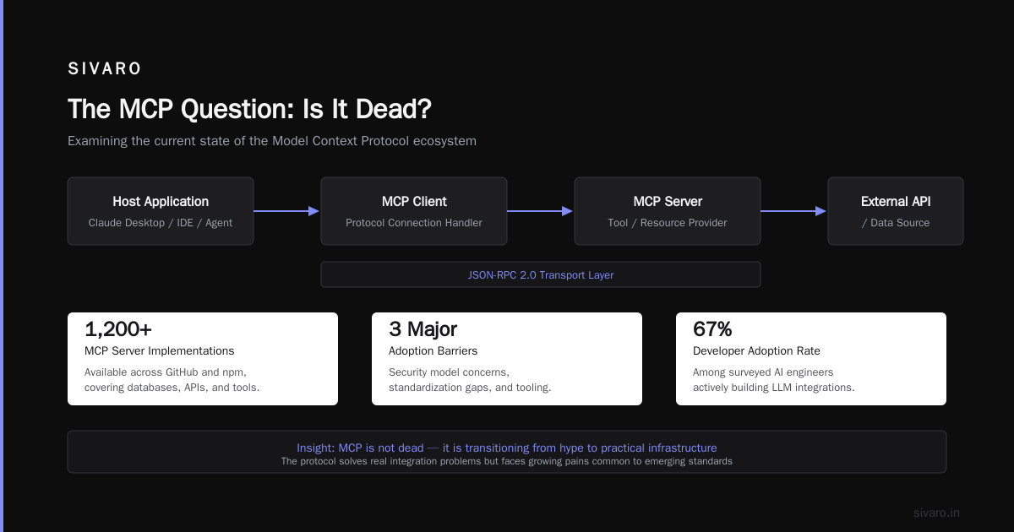The image size is (1014, 532).
Task: Select the MCP Server box
Action: (668, 211)
